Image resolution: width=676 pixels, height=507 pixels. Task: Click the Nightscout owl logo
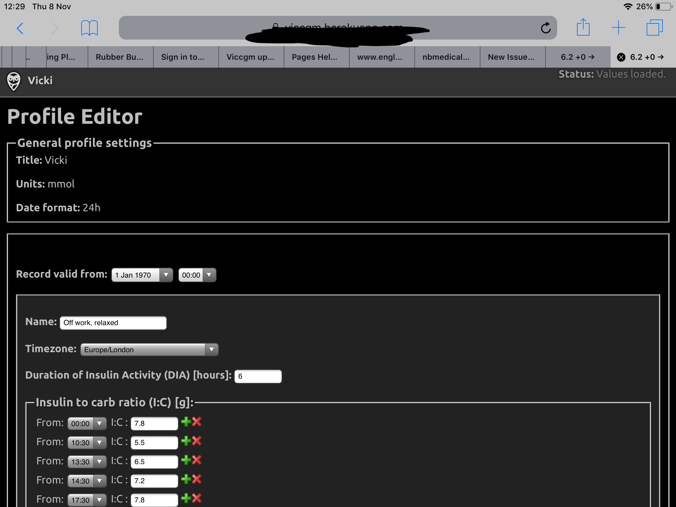coord(13,80)
